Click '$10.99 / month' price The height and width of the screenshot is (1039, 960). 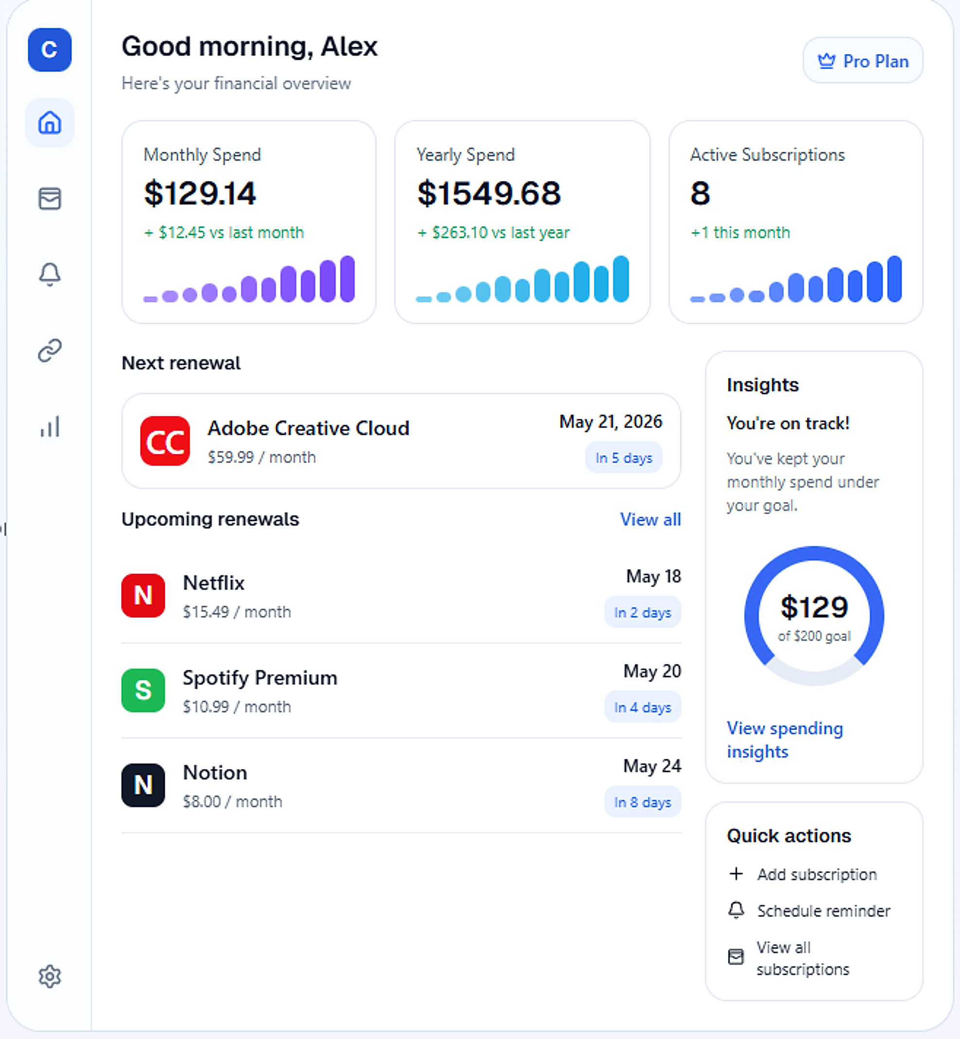237,707
